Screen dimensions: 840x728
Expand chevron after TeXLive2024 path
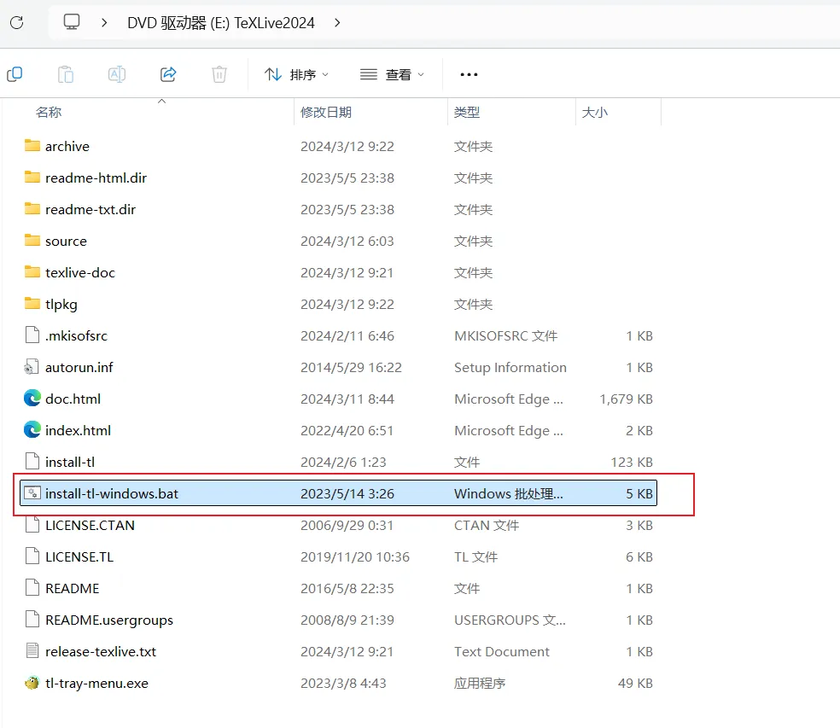(x=337, y=22)
